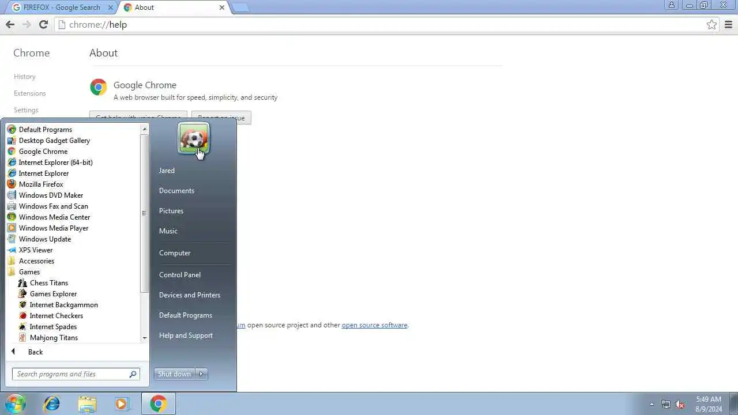Click the soccer ball user account picture

(194, 138)
